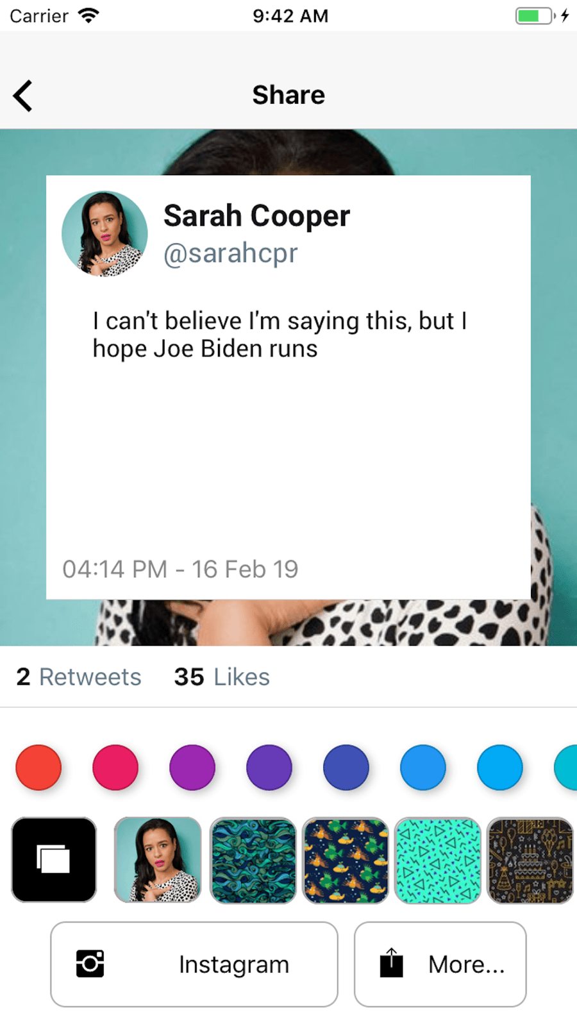Tap Sarah Cooper's profile avatar
577x1026 pixels.
[x=105, y=234]
